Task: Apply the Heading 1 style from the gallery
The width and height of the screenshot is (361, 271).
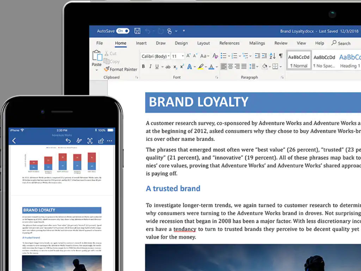Action: (x=350, y=61)
